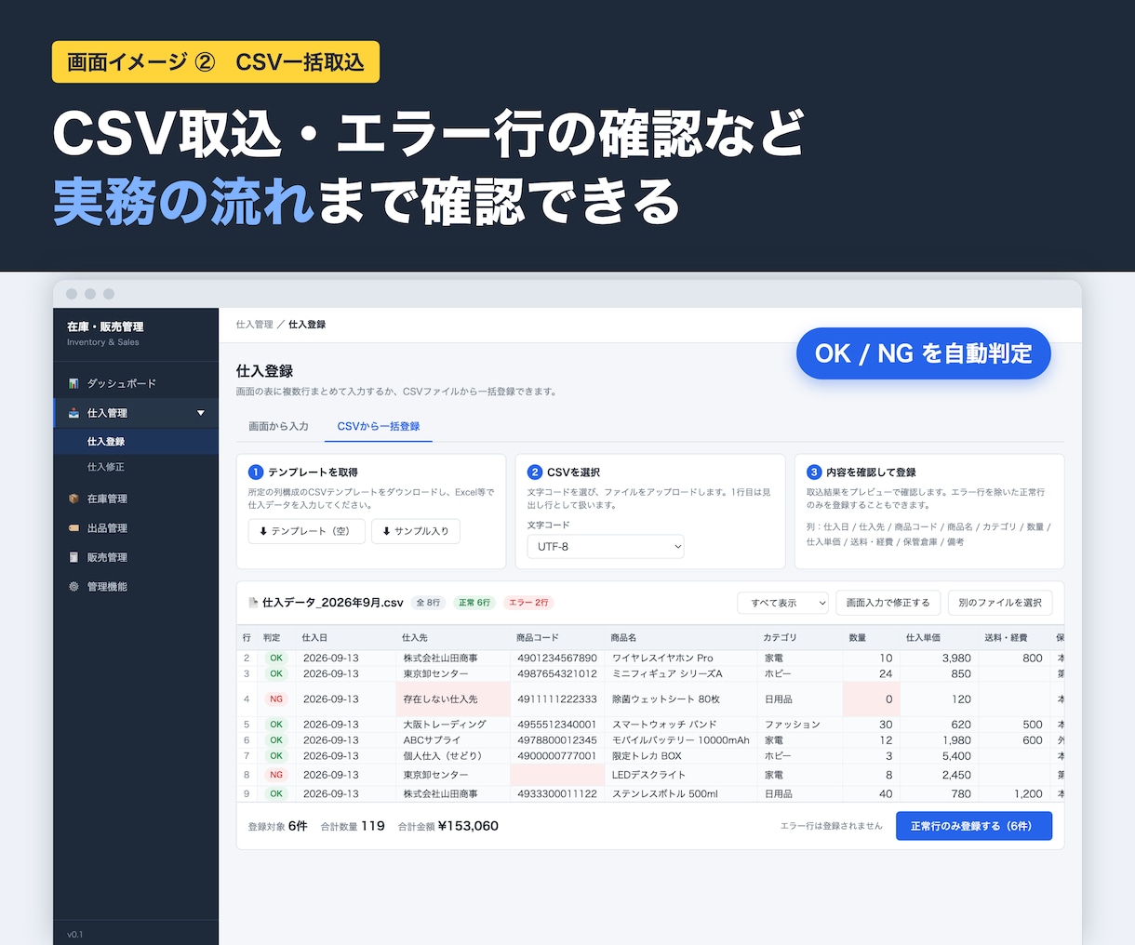
Task: Click product code 4901234567890
Action: (x=557, y=658)
